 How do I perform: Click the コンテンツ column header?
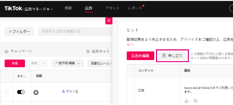coord(146,71)
